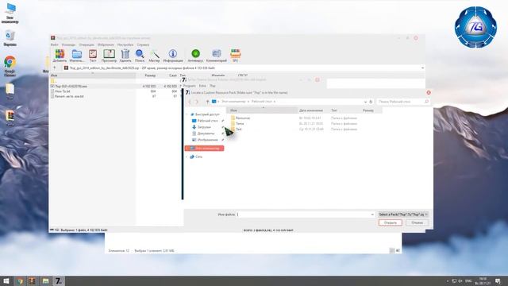
Task: Select first folder in dialog list
Action: click(x=243, y=118)
